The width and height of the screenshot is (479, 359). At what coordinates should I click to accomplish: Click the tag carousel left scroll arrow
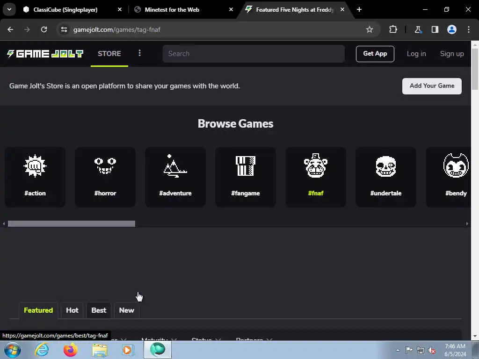point(4,224)
